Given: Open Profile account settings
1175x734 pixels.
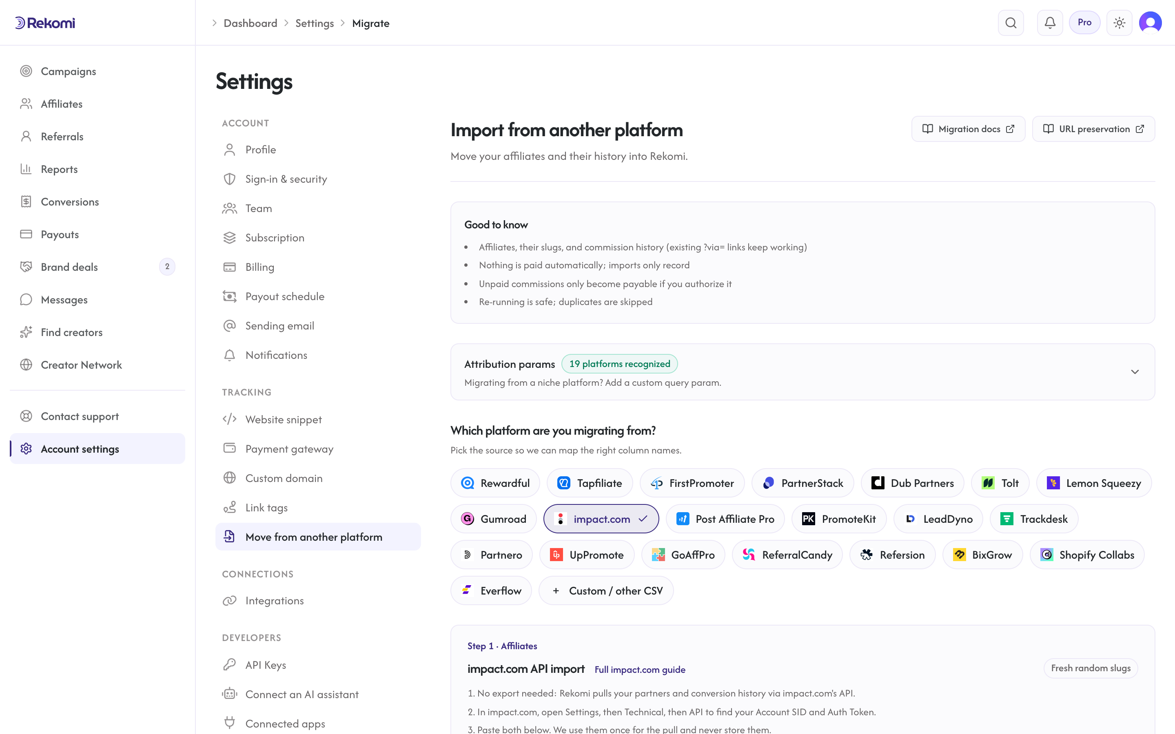Looking at the screenshot, I should pos(318,150).
